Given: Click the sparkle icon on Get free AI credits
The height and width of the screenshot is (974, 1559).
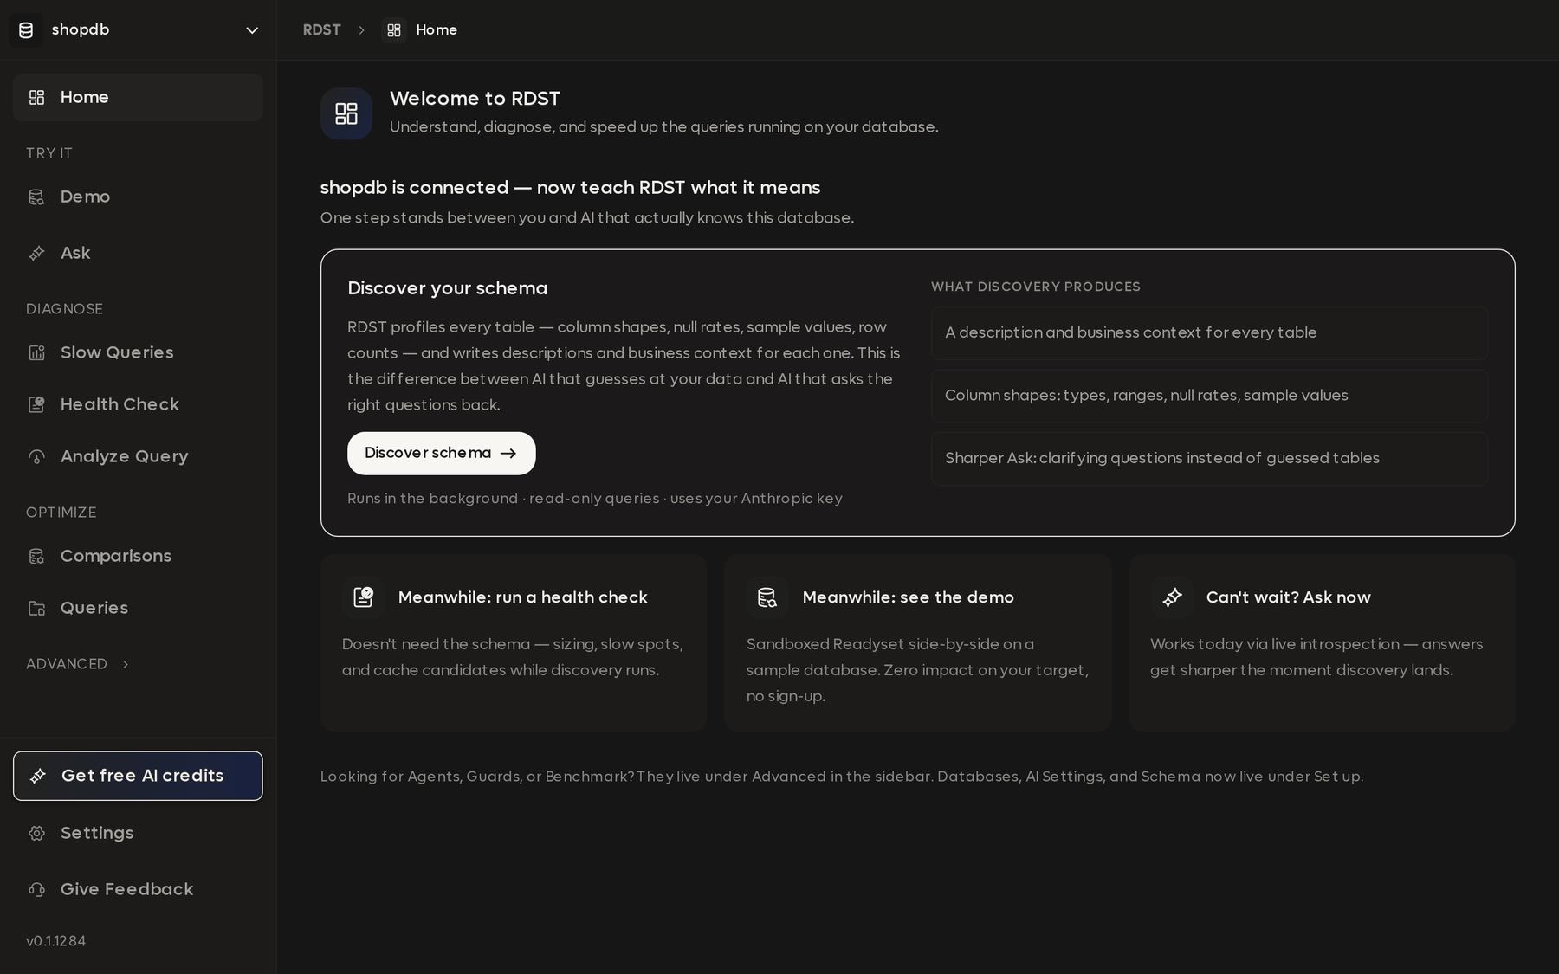Looking at the screenshot, I should [37, 776].
